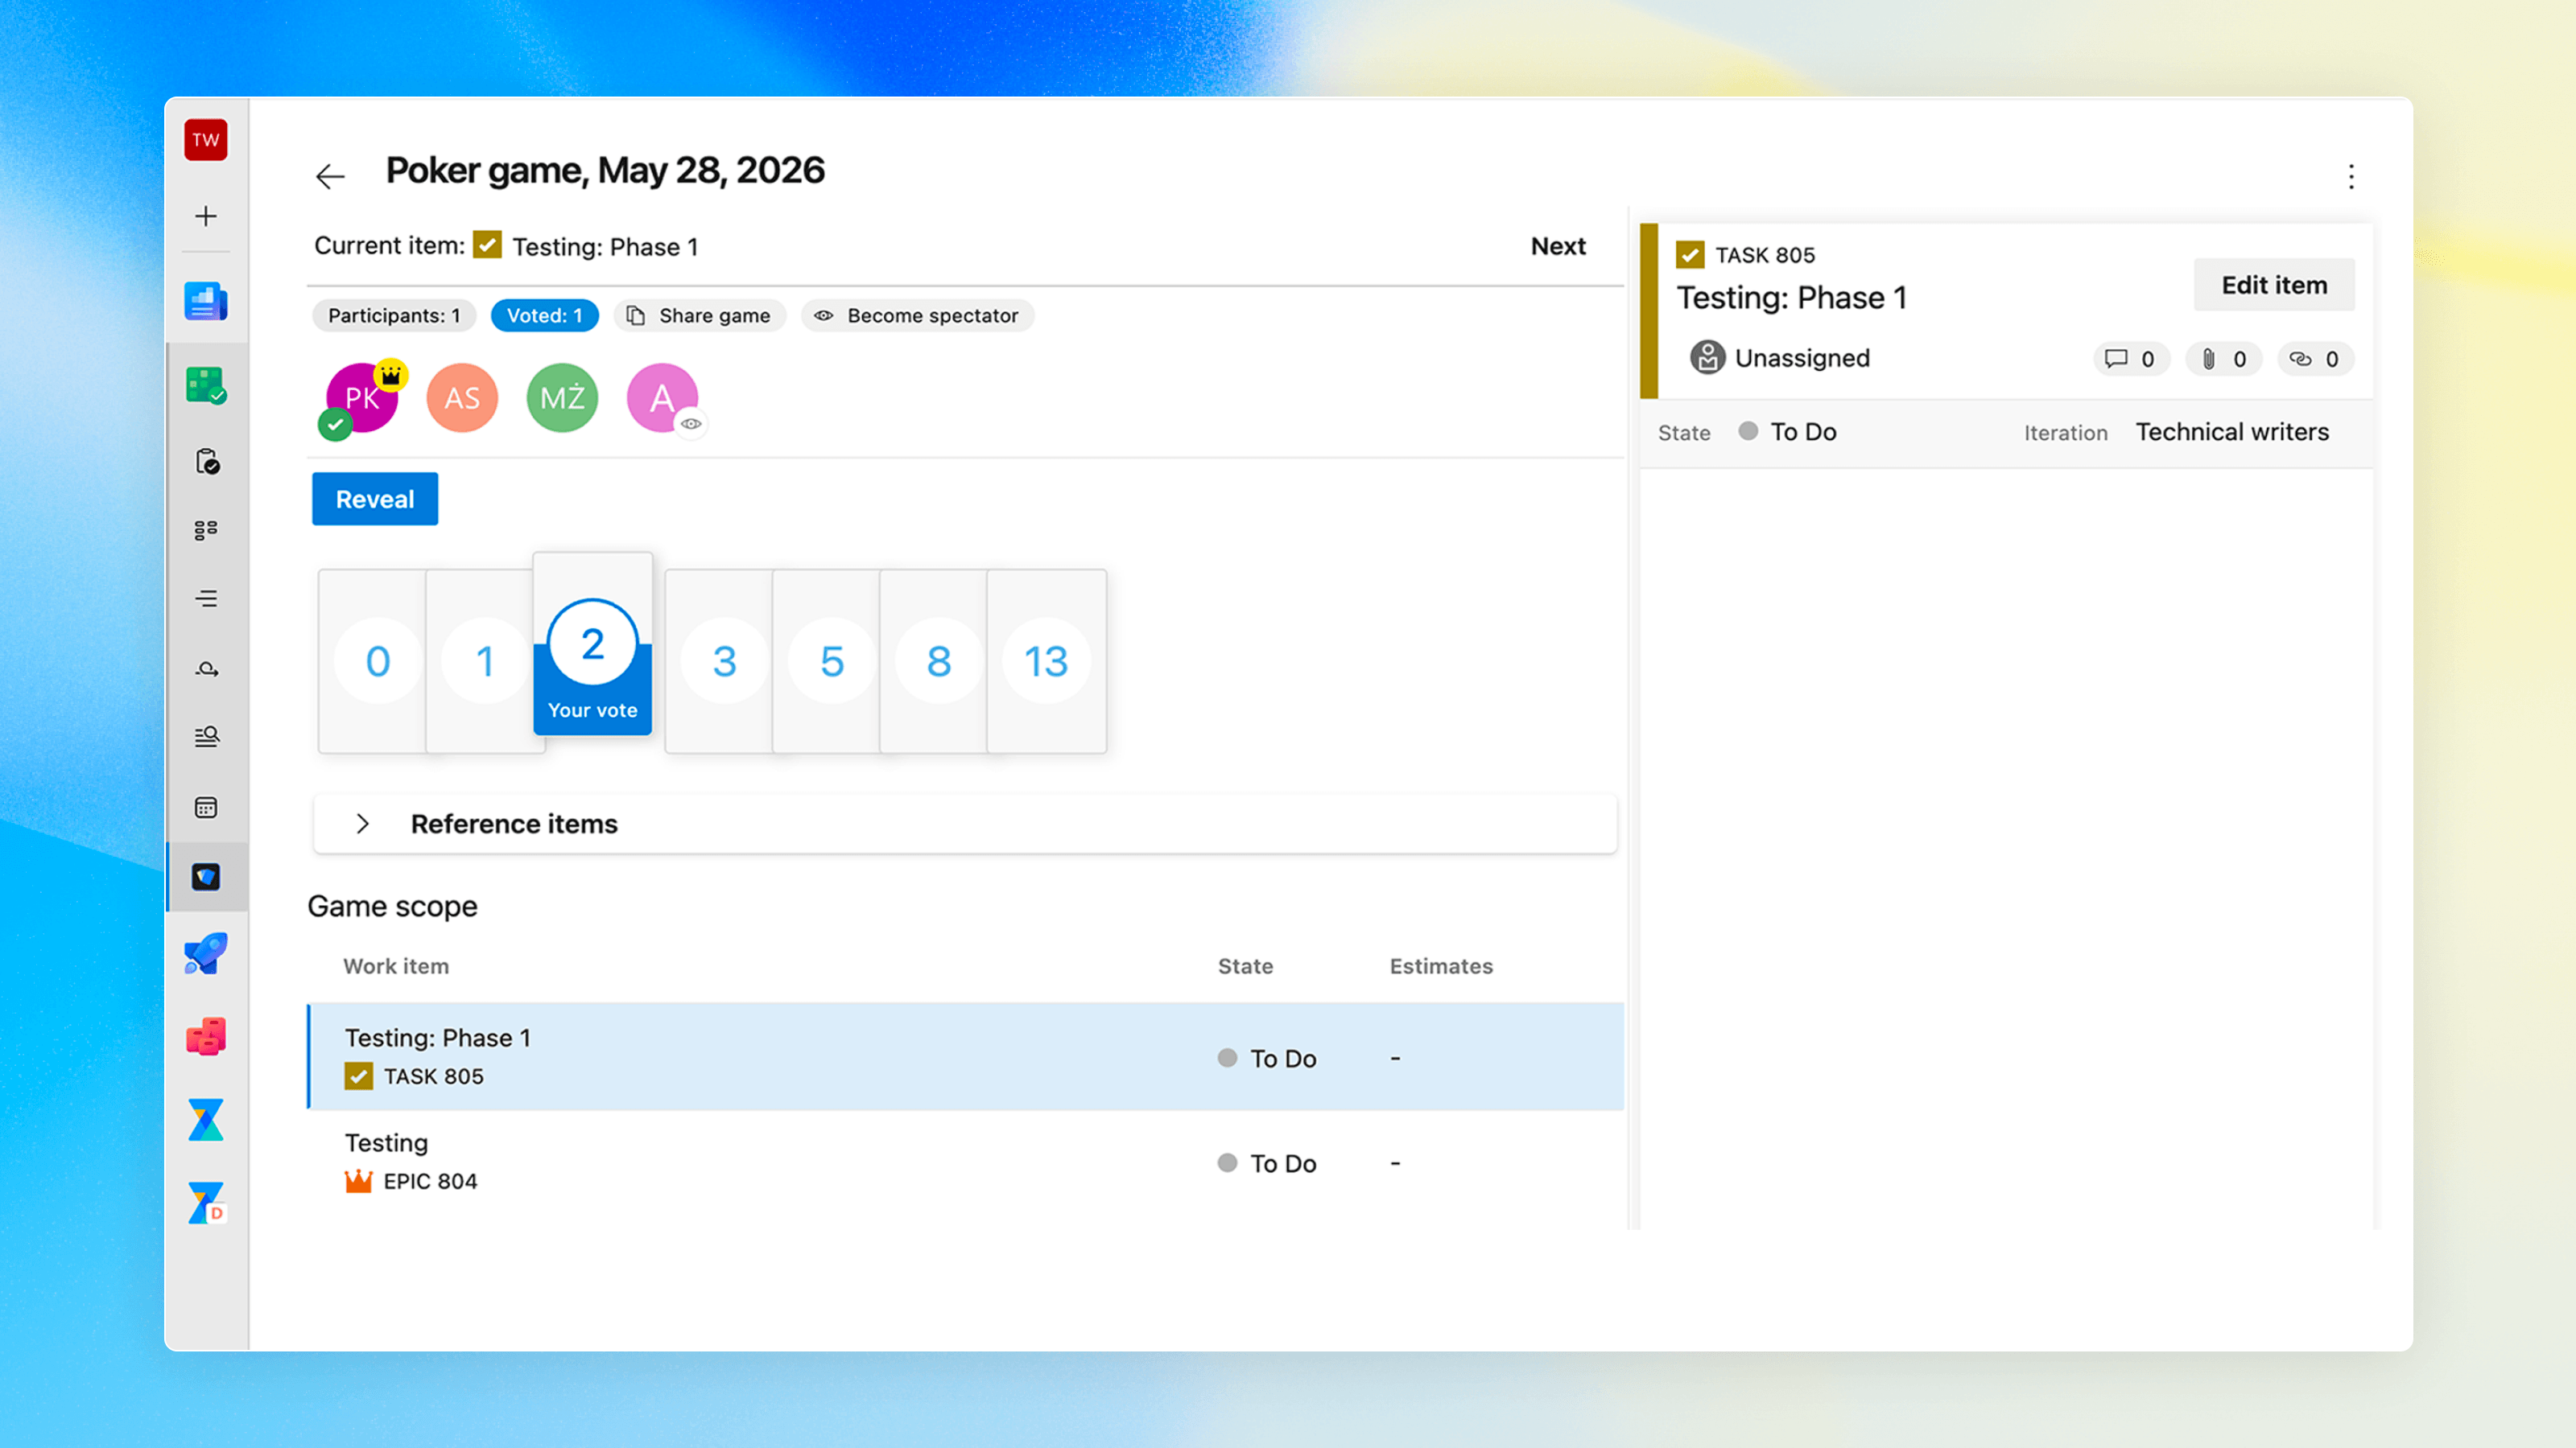2576x1448 pixels.
Task: Click the Technical writers iteration value
Action: [x=2232, y=432]
